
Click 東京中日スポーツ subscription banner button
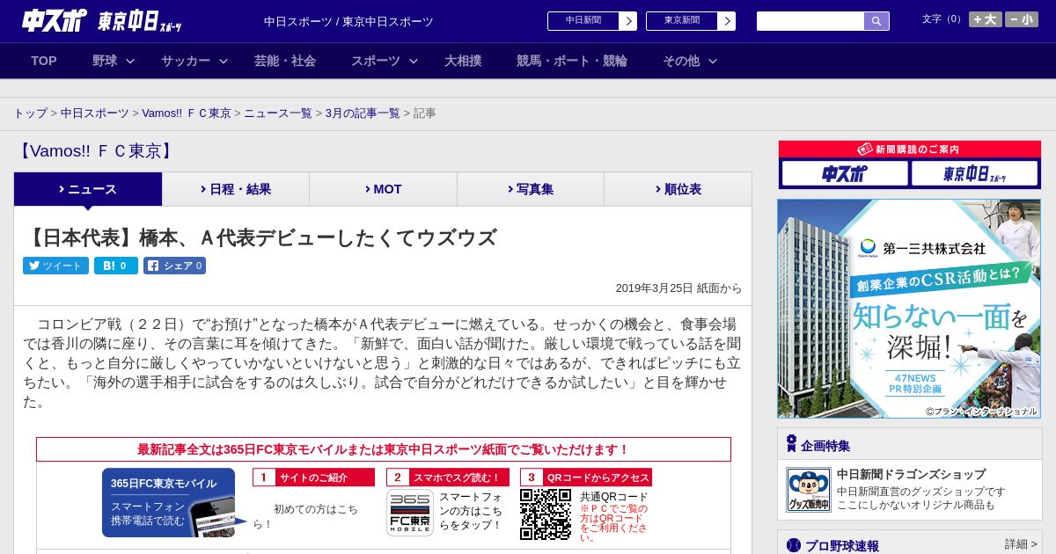[974, 173]
